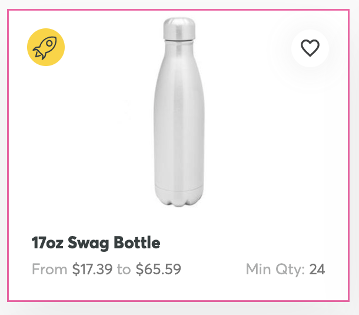Click the minimum quantity value 24

tap(317, 270)
